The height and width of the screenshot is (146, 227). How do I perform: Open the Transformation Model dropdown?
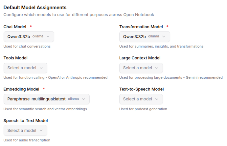145,36
